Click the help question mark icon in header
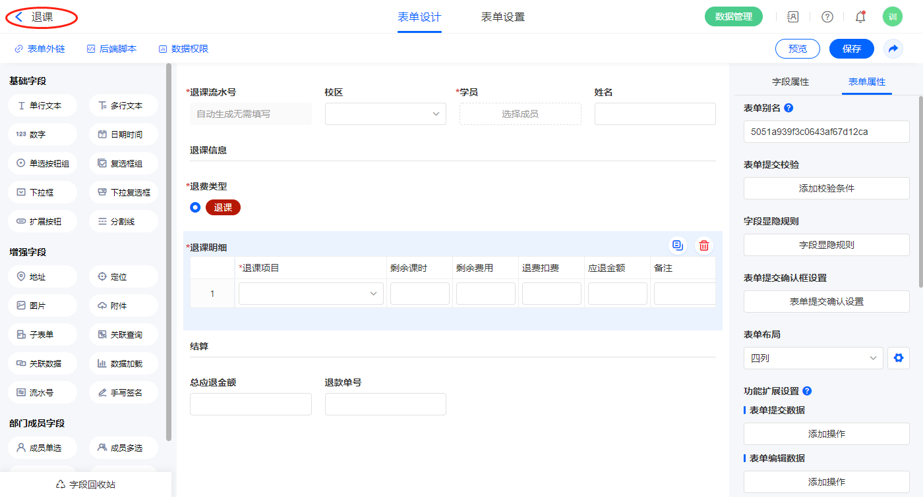 (x=827, y=17)
